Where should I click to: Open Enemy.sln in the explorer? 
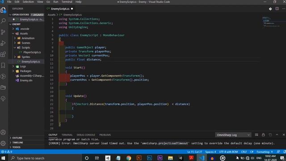[x=26, y=80]
